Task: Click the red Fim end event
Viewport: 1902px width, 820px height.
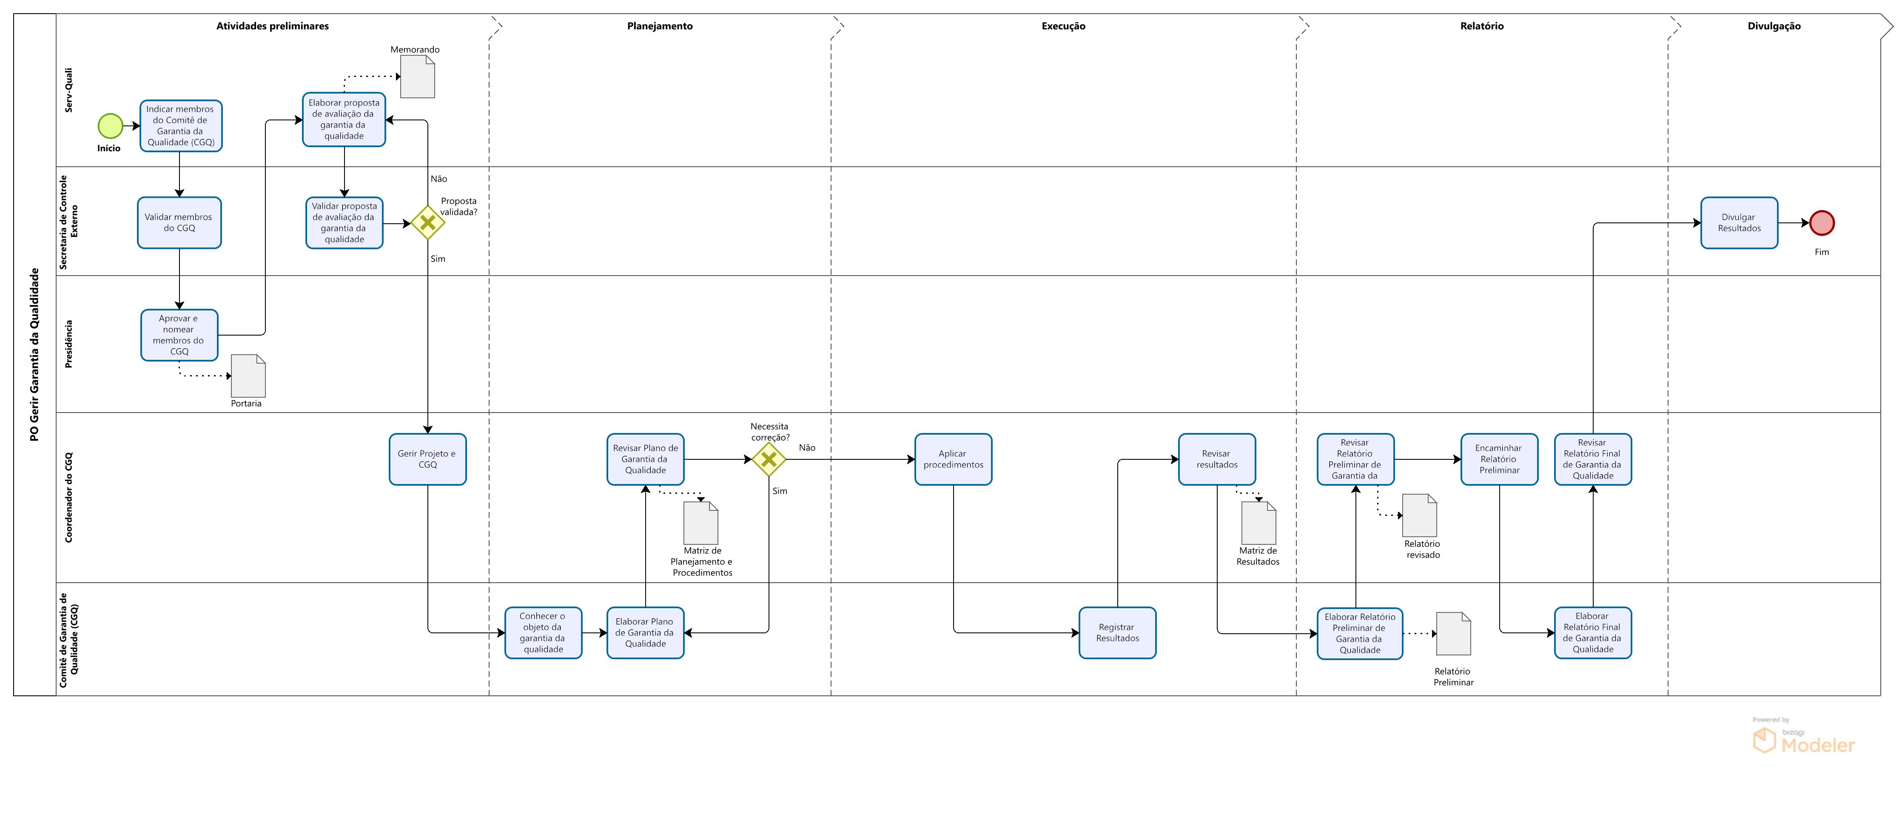Action: coord(1822,223)
